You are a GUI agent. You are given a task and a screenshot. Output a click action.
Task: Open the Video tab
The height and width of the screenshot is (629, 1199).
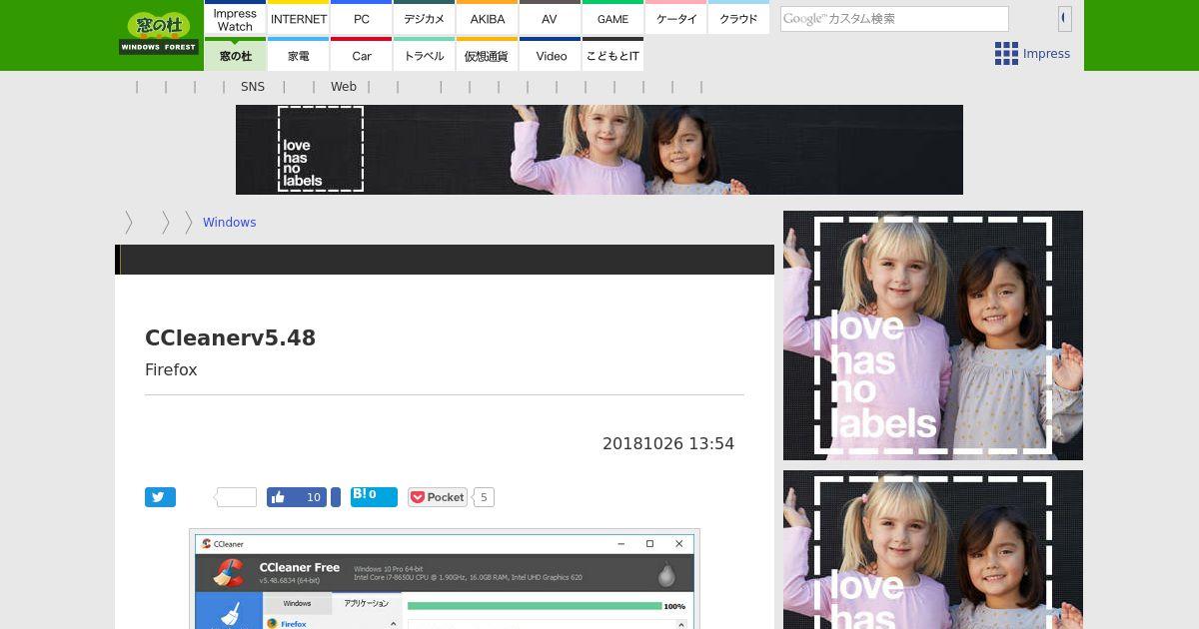[550, 55]
